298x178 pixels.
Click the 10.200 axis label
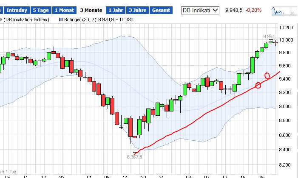tap(286, 28)
